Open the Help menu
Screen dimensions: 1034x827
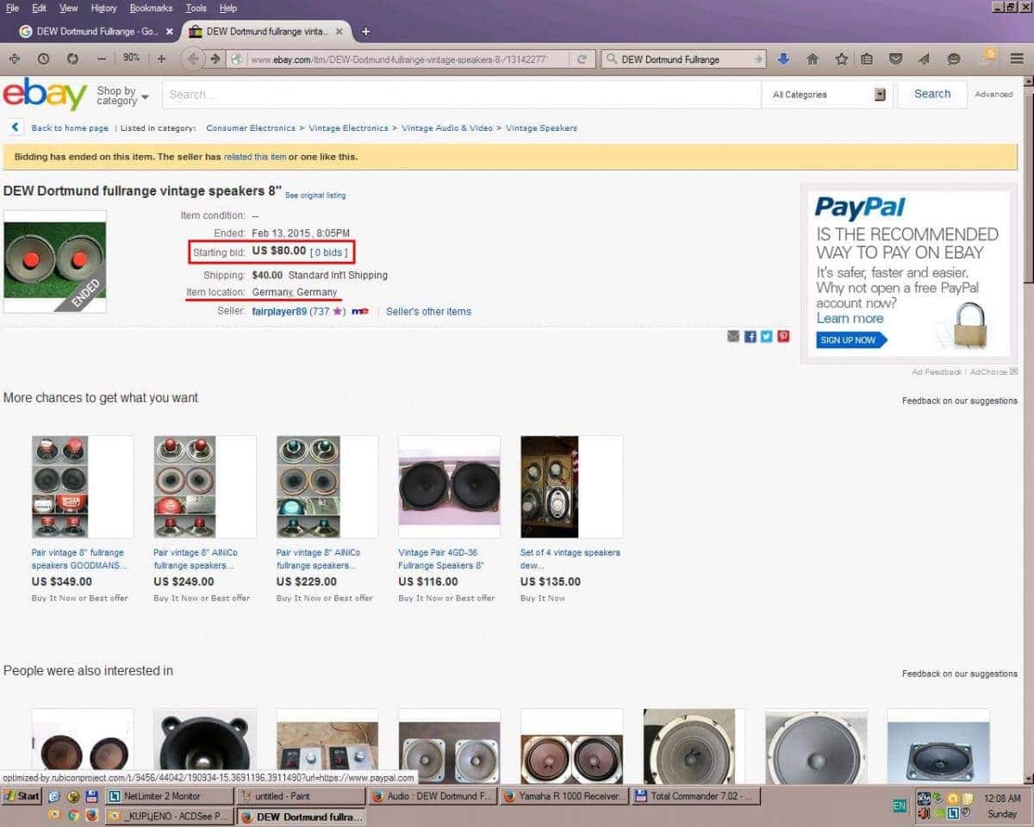pyautogui.click(x=227, y=8)
